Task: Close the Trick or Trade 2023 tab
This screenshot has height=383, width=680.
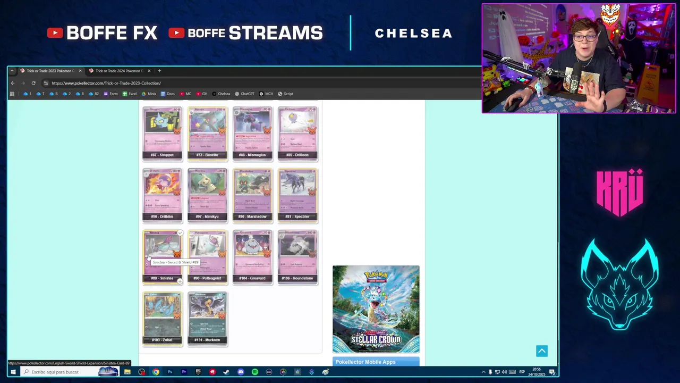Action: (x=80, y=71)
